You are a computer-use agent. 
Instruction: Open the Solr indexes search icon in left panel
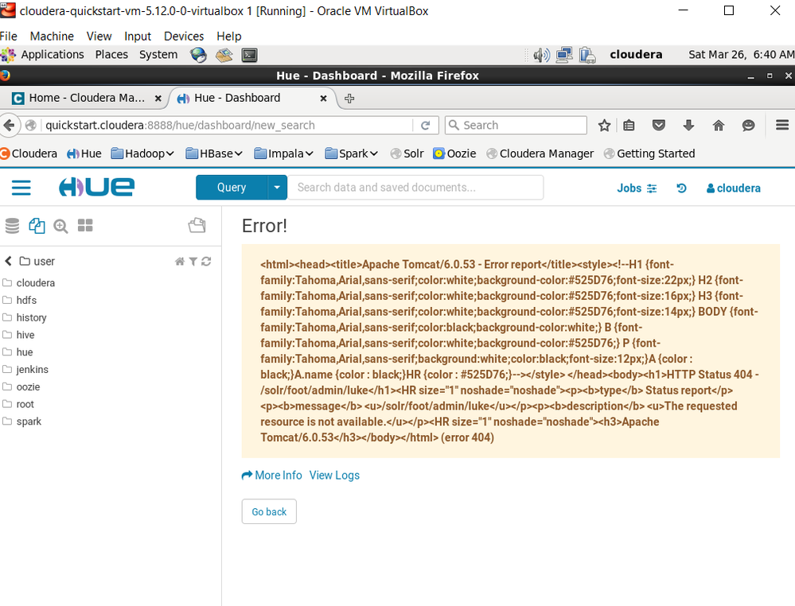[60, 226]
